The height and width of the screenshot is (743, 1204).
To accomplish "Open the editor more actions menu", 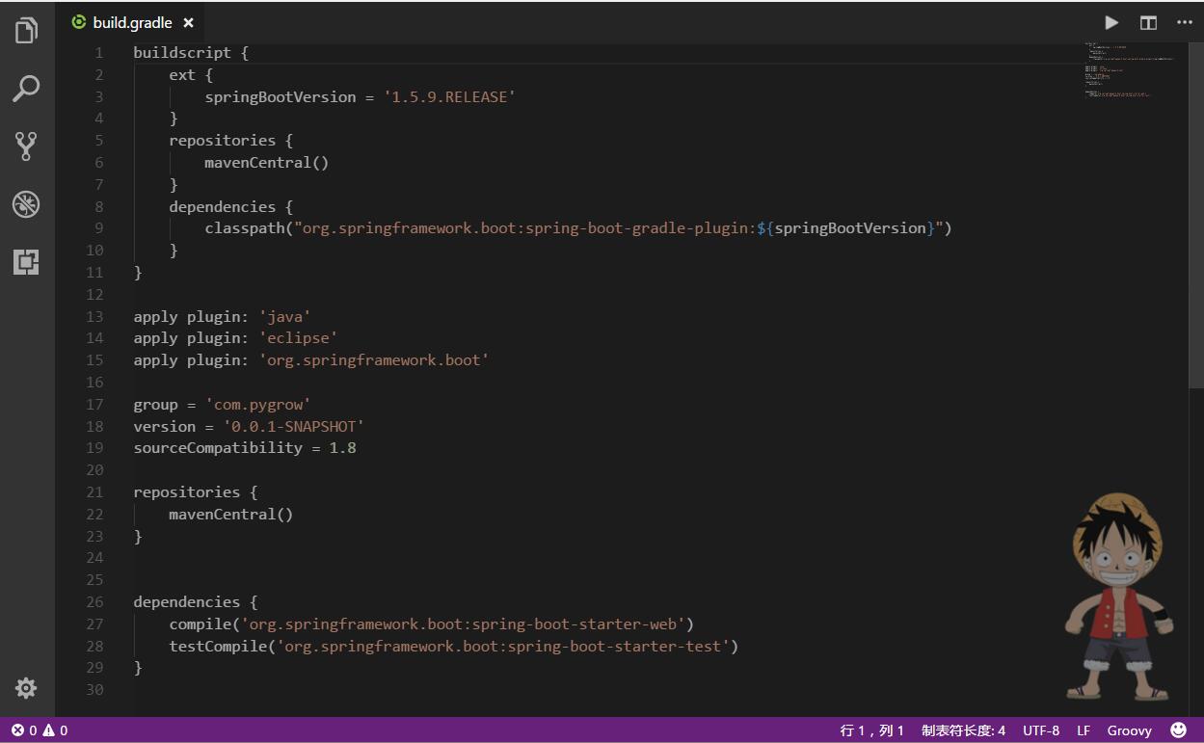I will click(1185, 22).
